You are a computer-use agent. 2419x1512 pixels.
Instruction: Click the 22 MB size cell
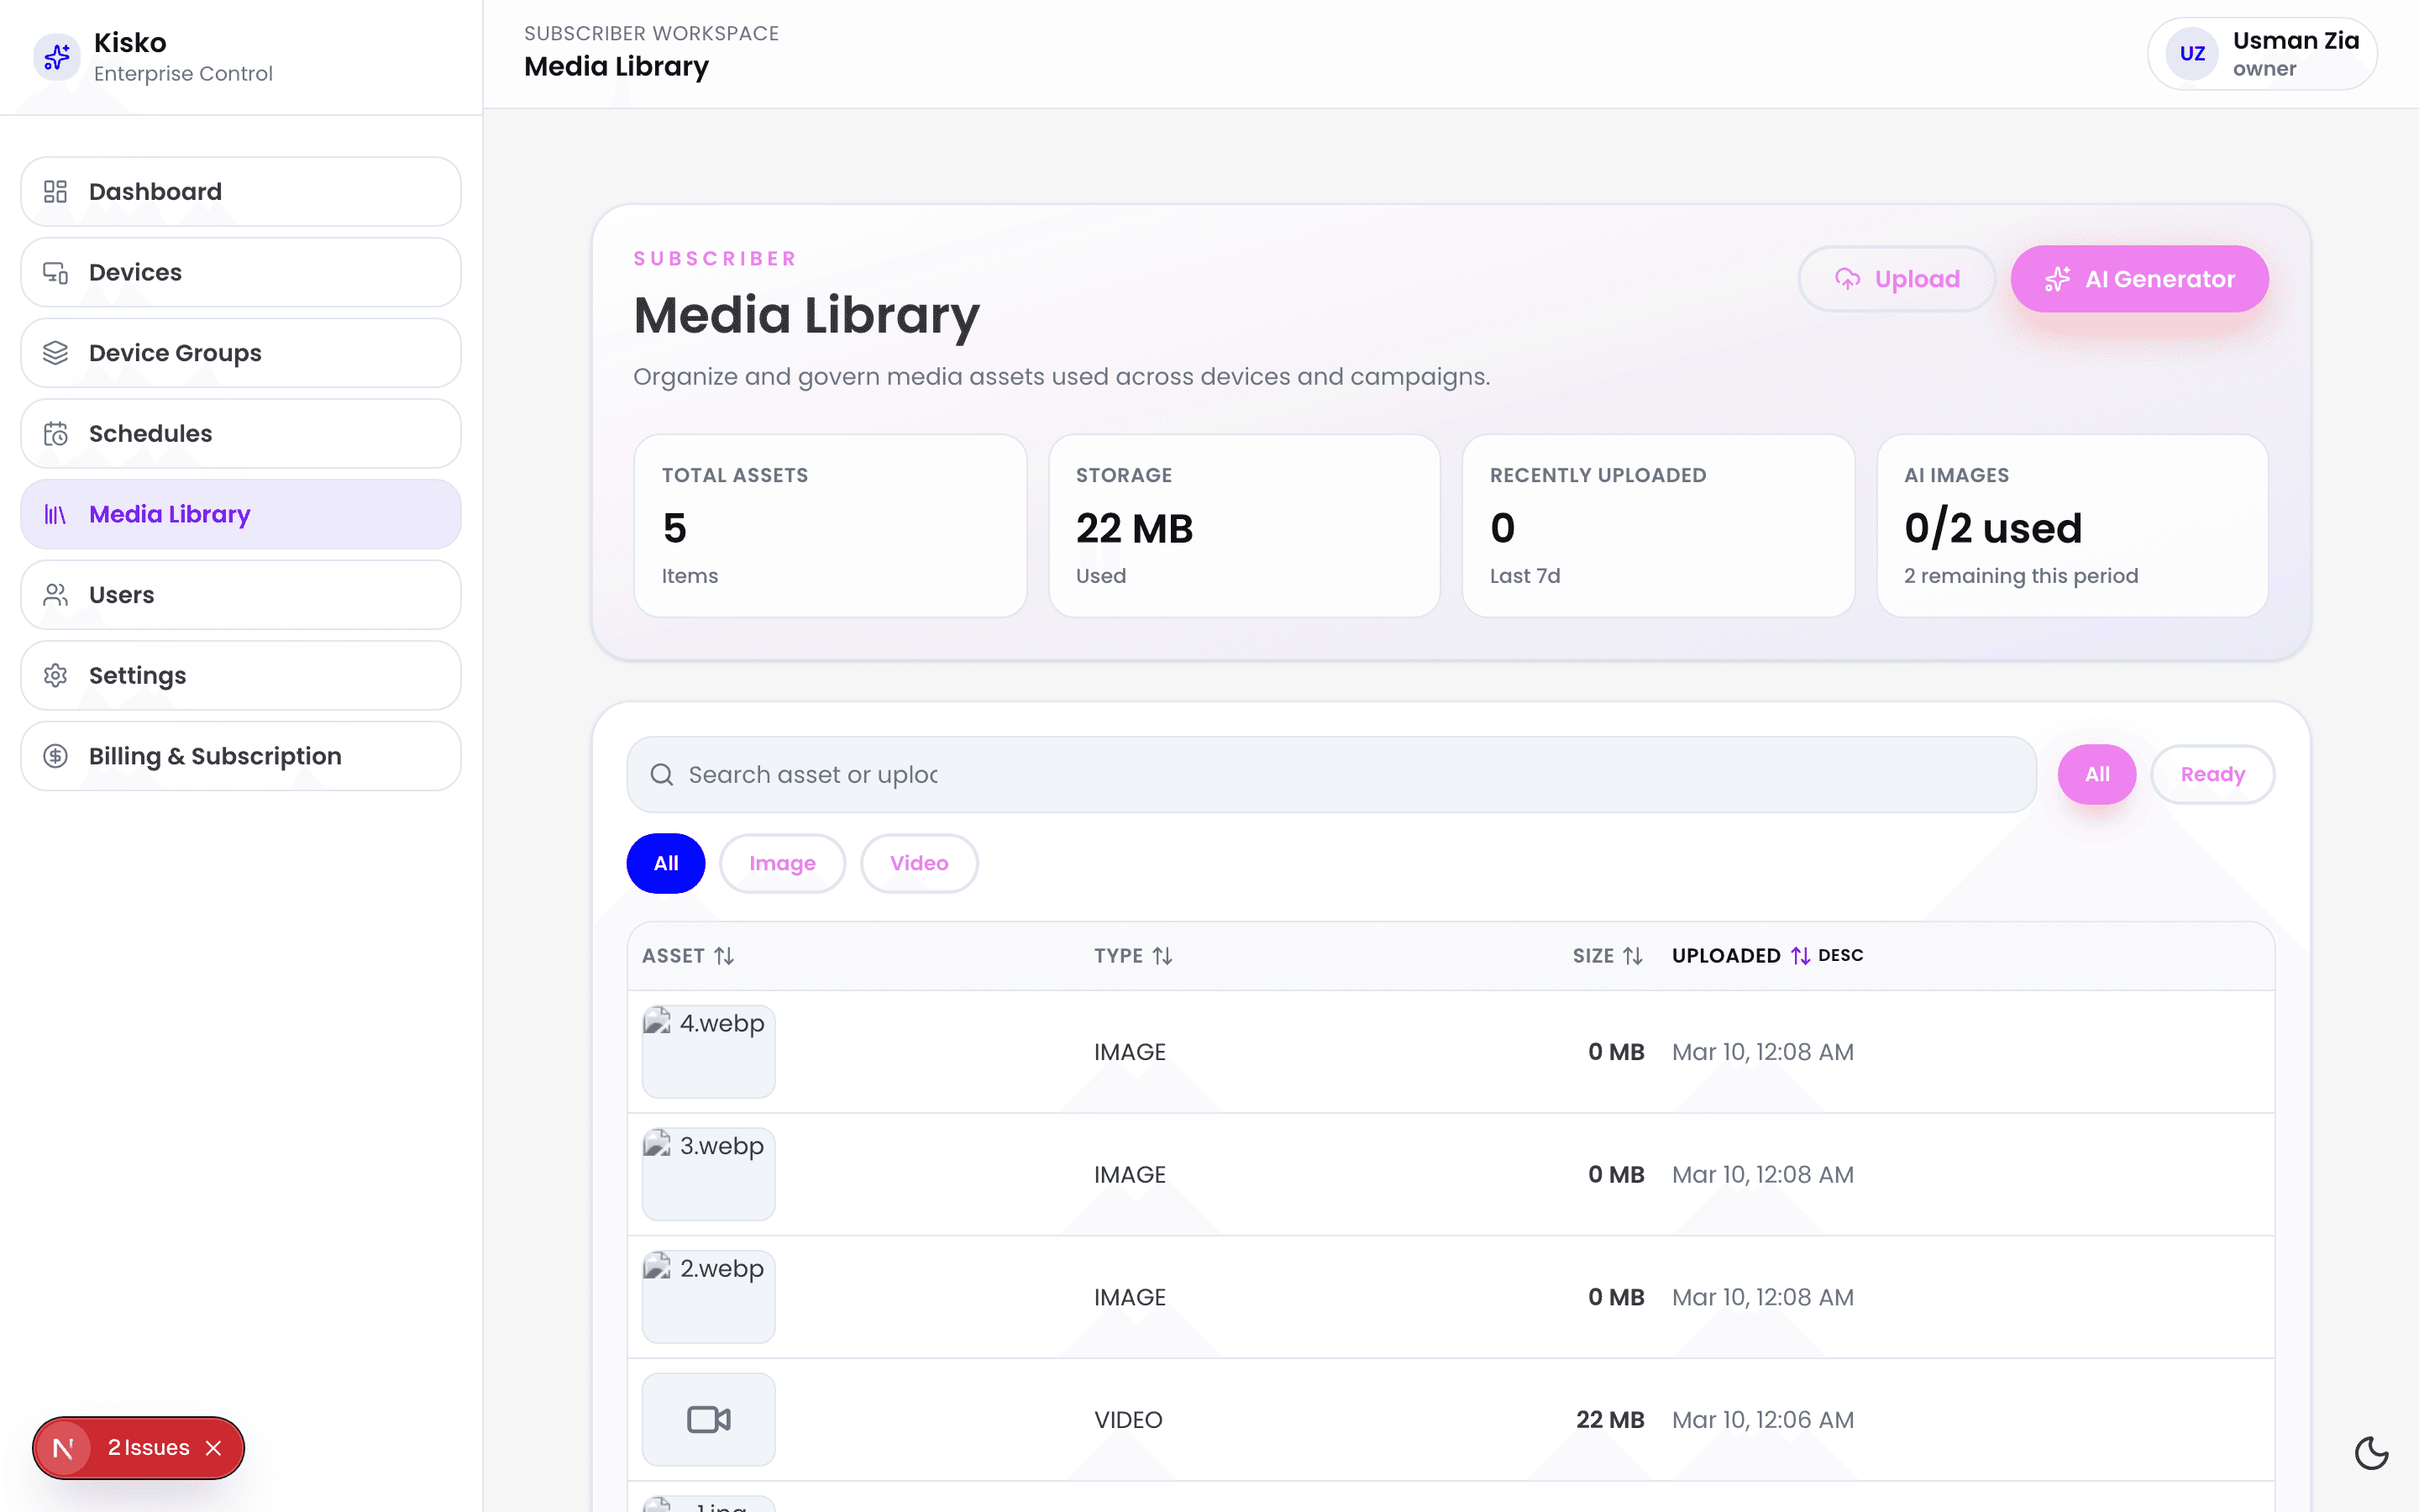[1609, 1420]
